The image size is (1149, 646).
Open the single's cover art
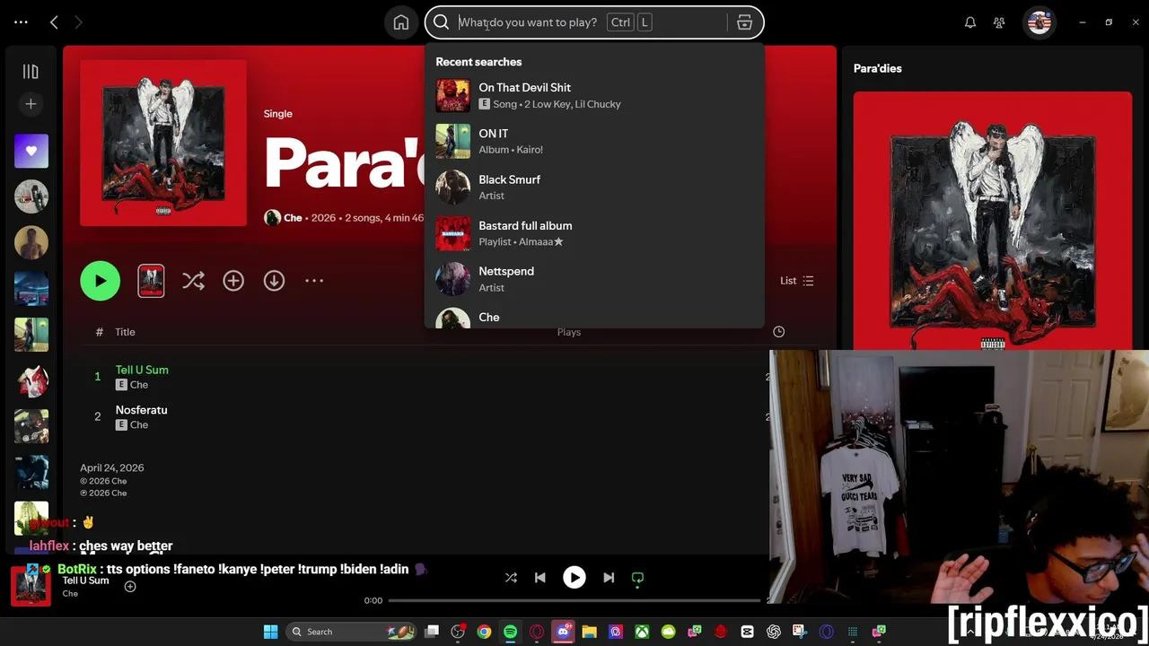click(163, 143)
